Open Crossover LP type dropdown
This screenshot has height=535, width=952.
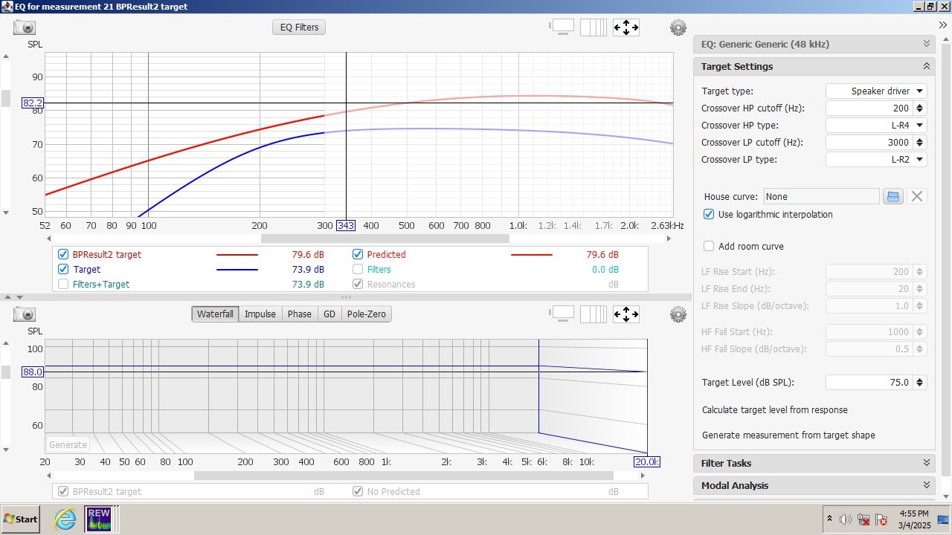click(x=876, y=159)
